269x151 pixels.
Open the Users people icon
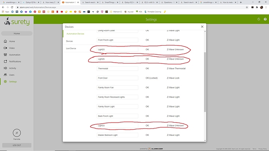pyautogui.click(x=5, y=75)
